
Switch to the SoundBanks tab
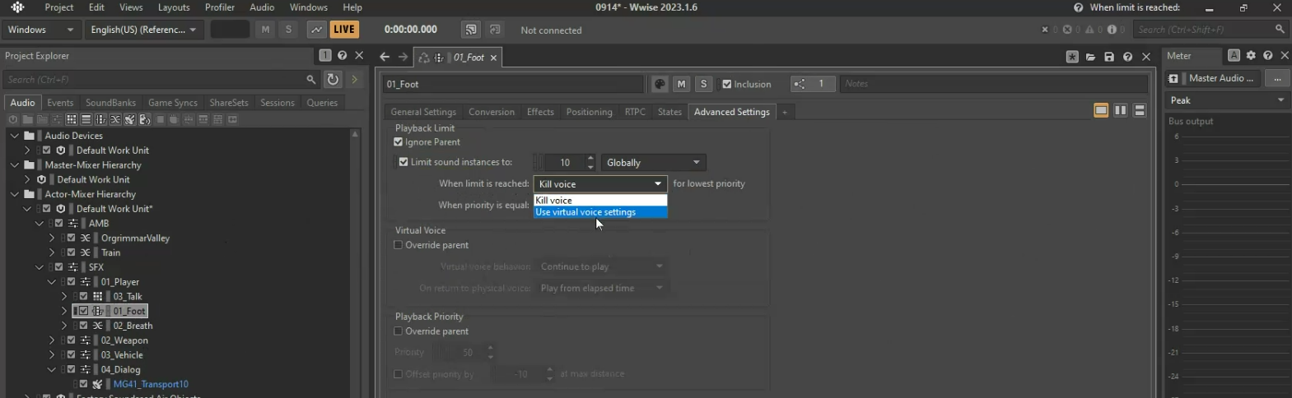[x=110, y=103]
